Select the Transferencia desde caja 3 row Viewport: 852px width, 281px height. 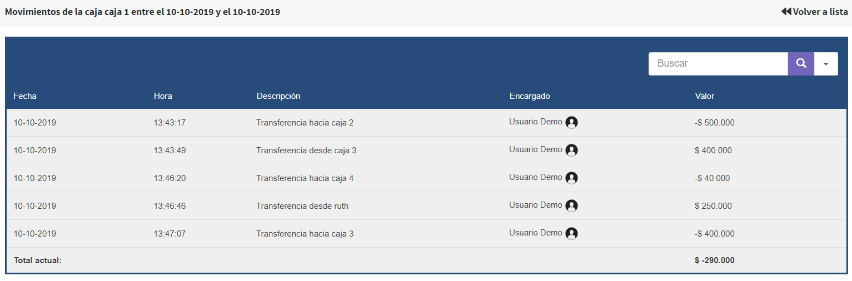(306, 150)
